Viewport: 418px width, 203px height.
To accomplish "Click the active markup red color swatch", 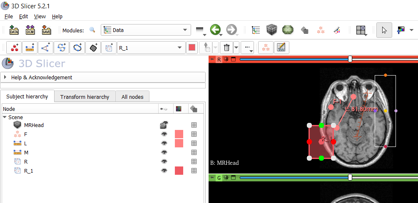I will click(192, 48).
